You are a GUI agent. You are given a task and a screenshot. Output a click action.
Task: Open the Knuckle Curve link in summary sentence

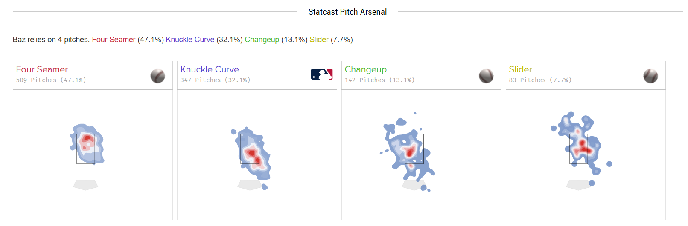(x=190, y=40)
